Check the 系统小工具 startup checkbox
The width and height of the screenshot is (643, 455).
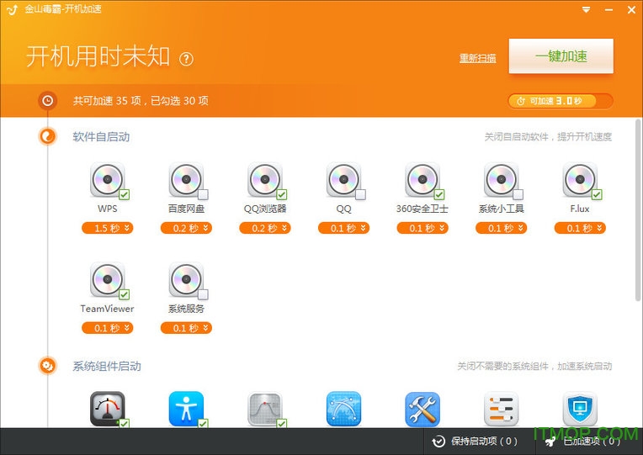coord(518,194)
